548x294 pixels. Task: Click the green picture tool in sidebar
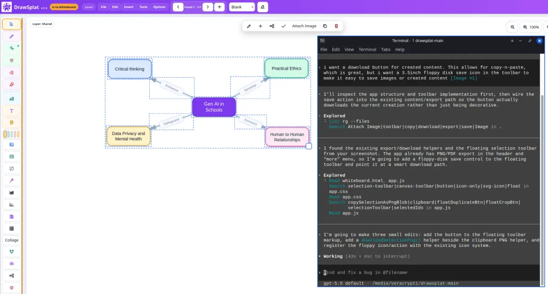(x=12, y=156)
